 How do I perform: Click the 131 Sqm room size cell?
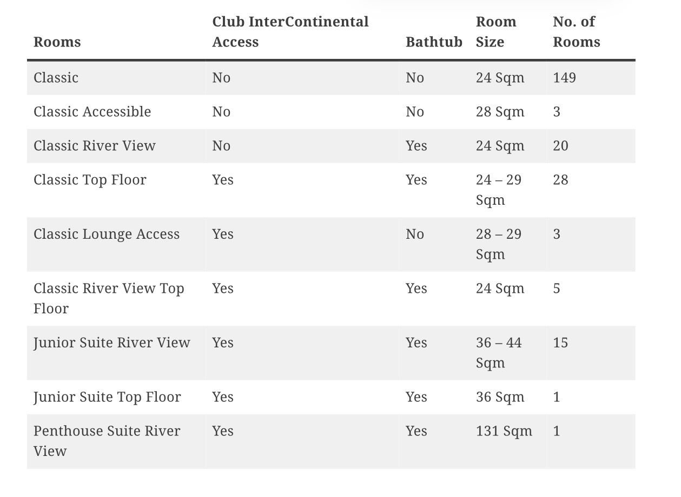click(504, 431)
